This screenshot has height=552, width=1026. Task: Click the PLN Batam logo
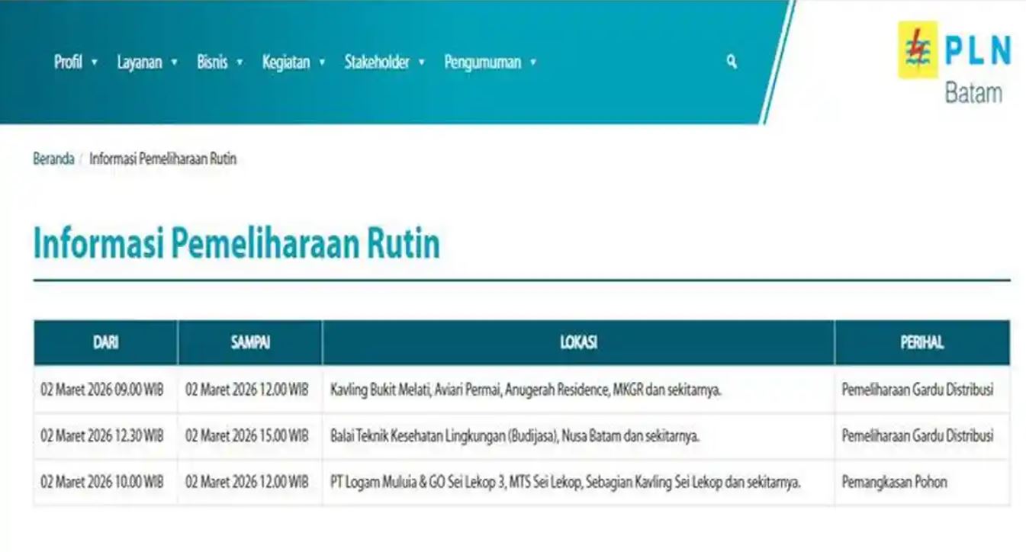pyautogui.click(x=955, y=63)
